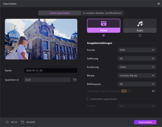Select the Video radio button
The width and height of the screenshot is (162, 127).
pyautogui.click(x=104, y=36)
